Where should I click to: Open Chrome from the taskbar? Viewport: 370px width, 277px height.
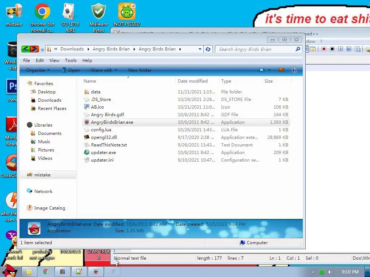coord(45,272)
